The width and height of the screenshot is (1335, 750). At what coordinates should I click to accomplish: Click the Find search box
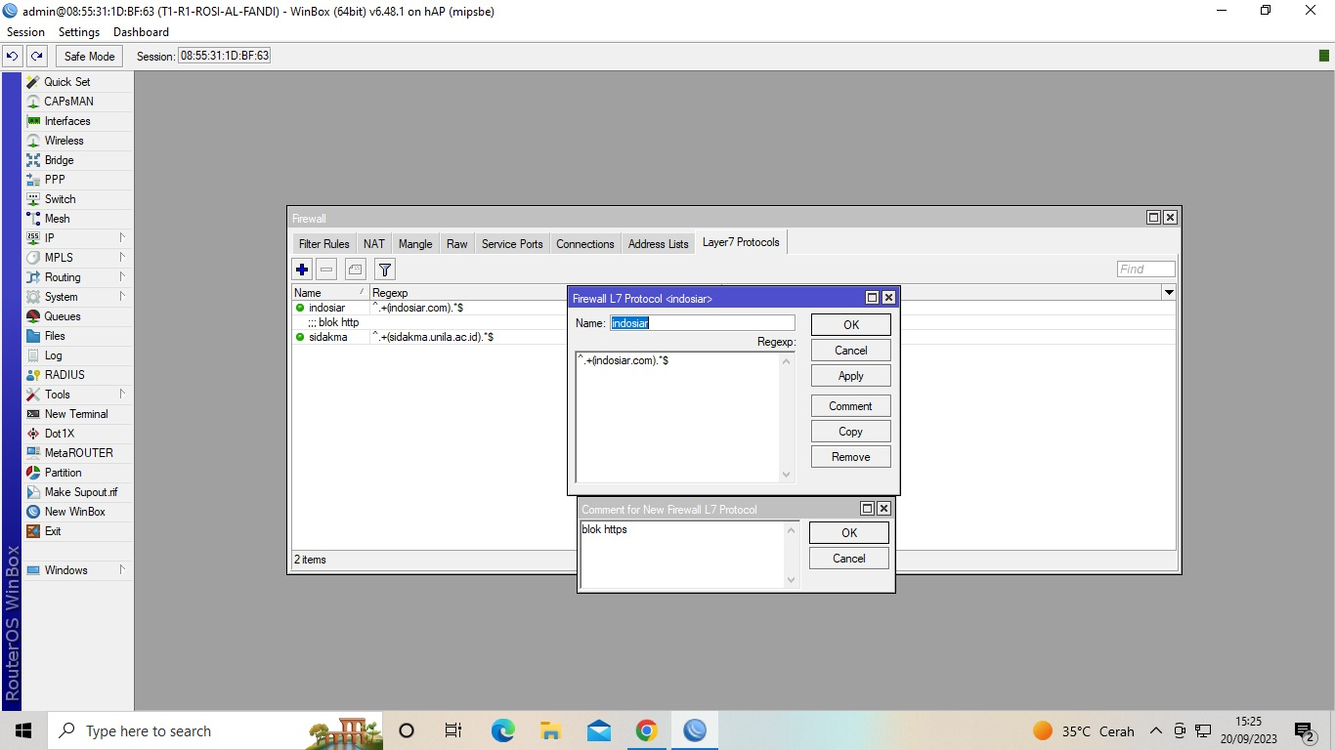point(1145,270)
